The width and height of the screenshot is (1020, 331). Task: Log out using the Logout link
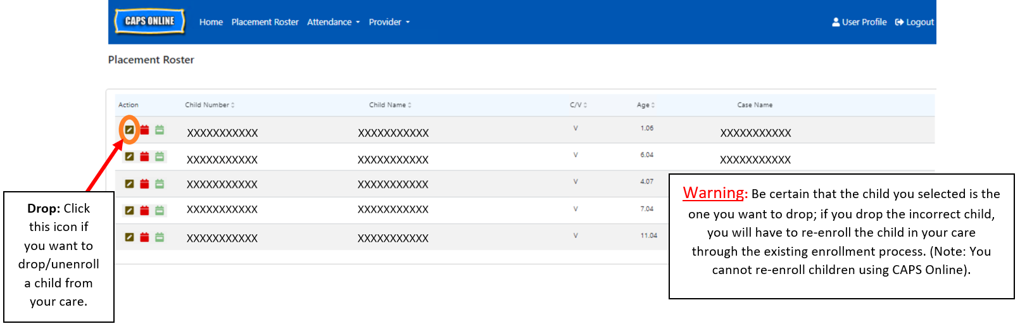(x=914, y=22)
